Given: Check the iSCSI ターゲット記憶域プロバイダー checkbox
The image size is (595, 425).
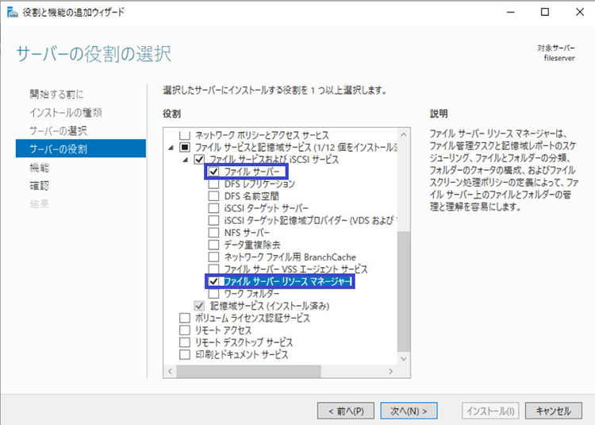Looking at the screenshot, I should pos(213,220).
